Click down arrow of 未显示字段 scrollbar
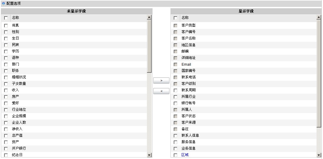 pyautogui.click(x=149, y=155)
